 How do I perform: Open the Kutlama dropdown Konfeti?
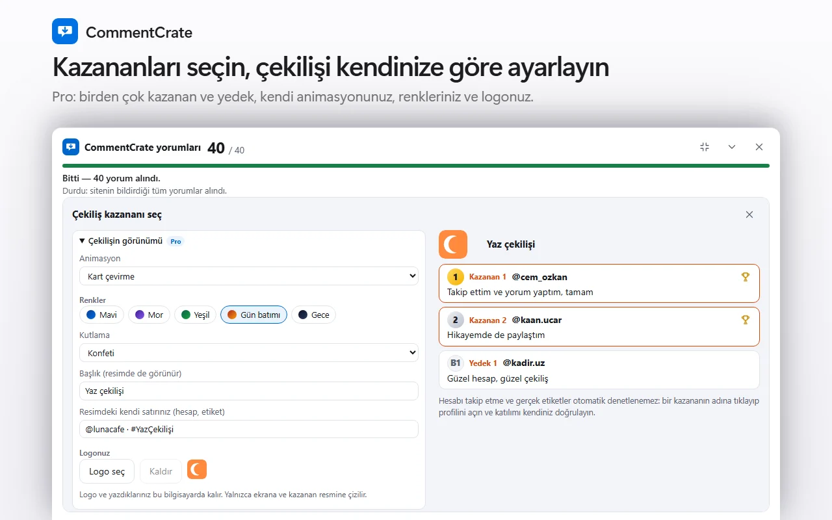pos(248,353)
